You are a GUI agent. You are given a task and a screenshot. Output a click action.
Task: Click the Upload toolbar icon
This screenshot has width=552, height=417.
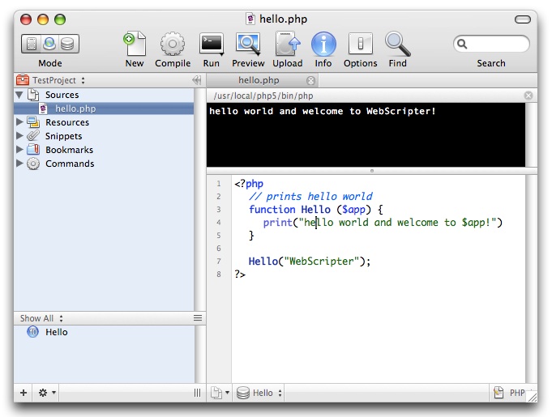tap(288, 44)
